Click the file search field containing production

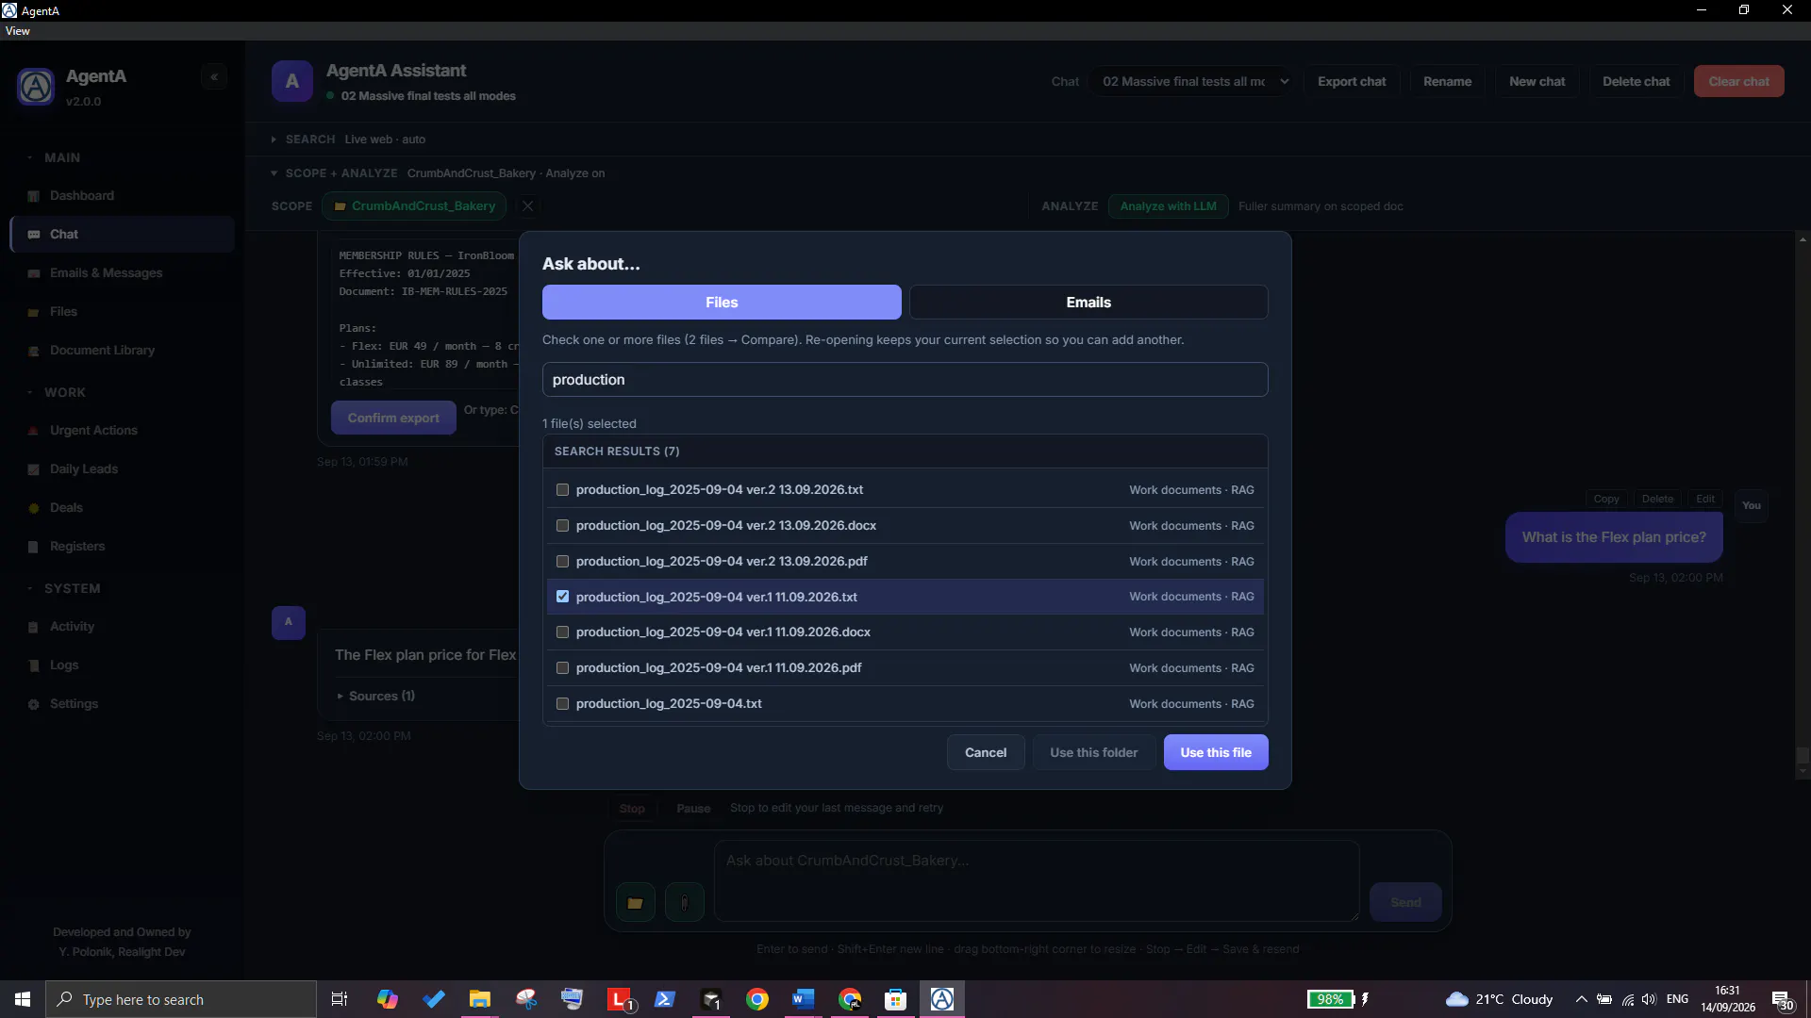click(x=905, y=380)
